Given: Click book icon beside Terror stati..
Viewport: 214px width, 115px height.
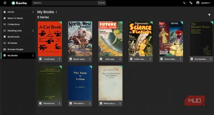Looking at the screenshot, I should (x=161, y=59).
